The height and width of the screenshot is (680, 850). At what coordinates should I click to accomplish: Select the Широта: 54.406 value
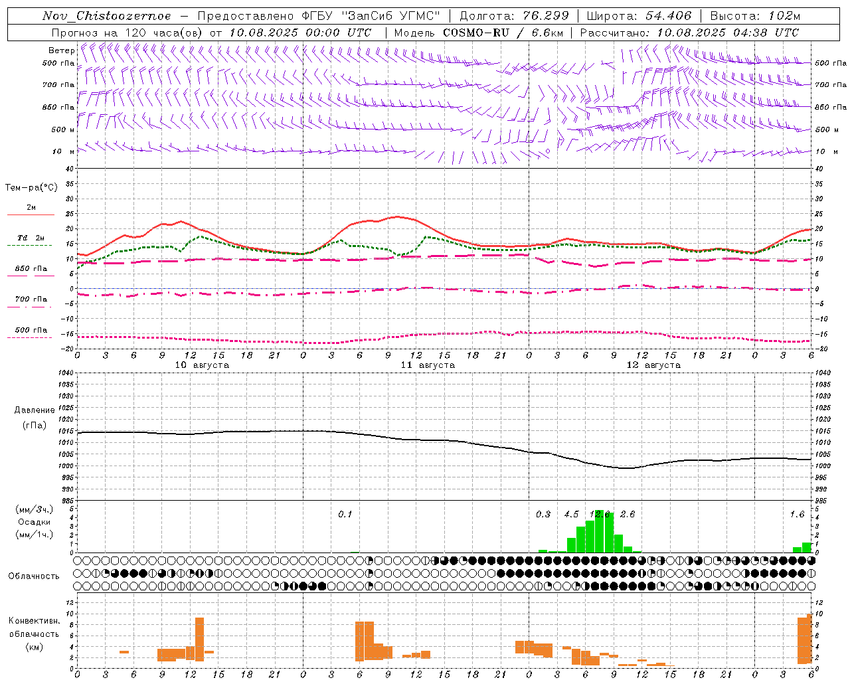point(639,16)
